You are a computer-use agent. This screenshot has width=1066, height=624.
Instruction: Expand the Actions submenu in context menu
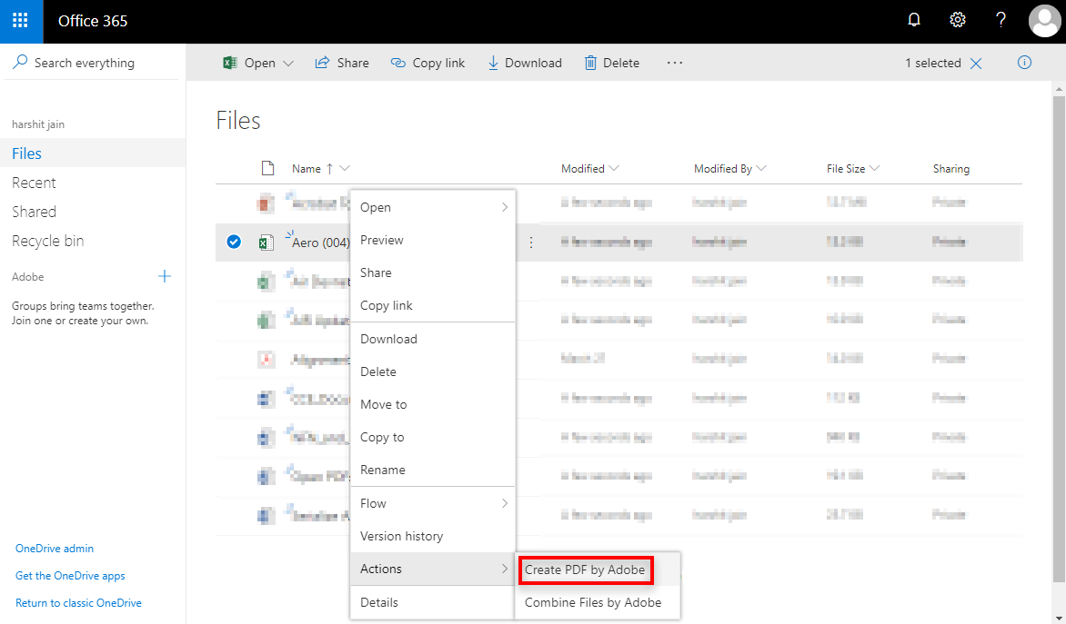[x=380, y=569]
